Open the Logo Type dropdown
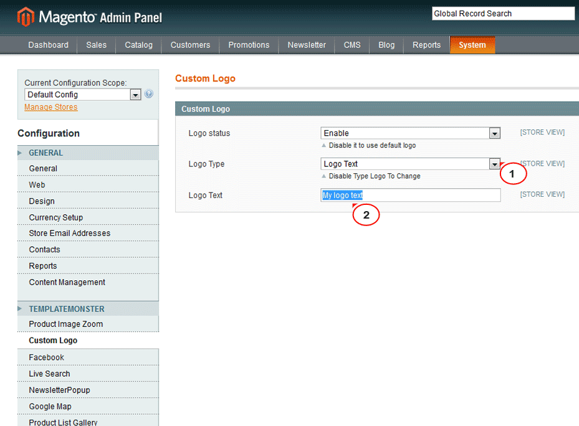The width and height of the screenshot is (579, 426). (411, 164)
